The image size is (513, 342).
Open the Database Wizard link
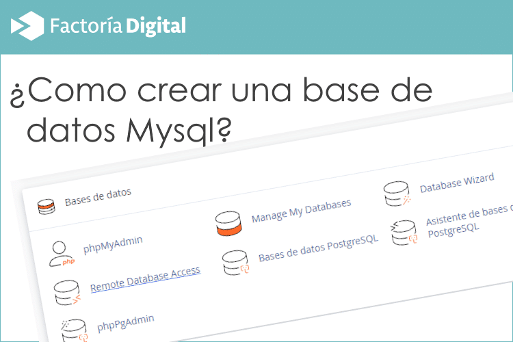(x=457, y=183)
